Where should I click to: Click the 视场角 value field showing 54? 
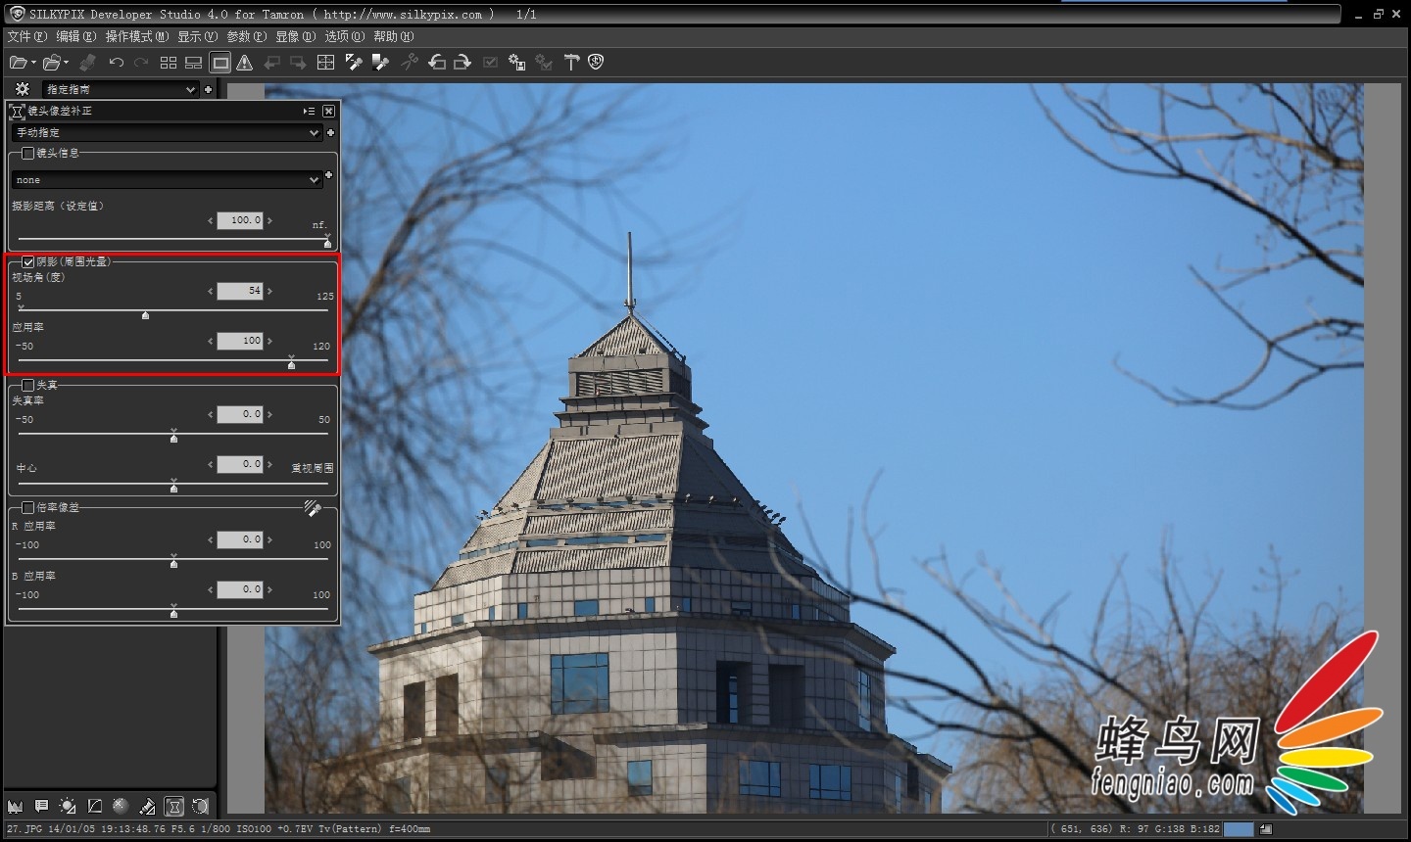point(240,291)
